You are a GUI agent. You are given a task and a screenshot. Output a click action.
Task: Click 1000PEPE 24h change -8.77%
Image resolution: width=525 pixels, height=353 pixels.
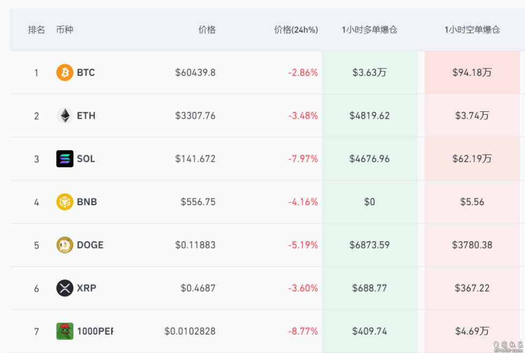point(303,331)
